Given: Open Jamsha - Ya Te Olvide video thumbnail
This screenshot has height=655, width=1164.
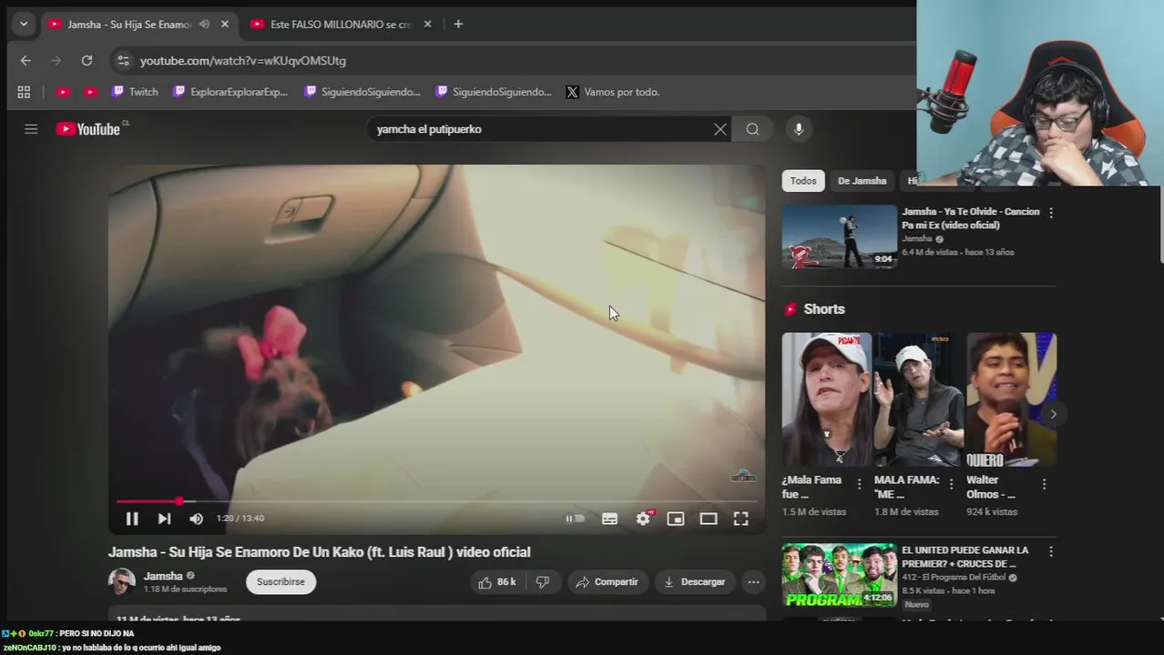Looking at the screenshot, I should pyautogui.click(x=840, y=237).
